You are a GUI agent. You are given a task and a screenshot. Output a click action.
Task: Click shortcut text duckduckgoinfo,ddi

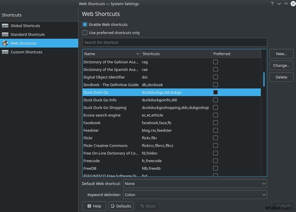pos(159,100)
